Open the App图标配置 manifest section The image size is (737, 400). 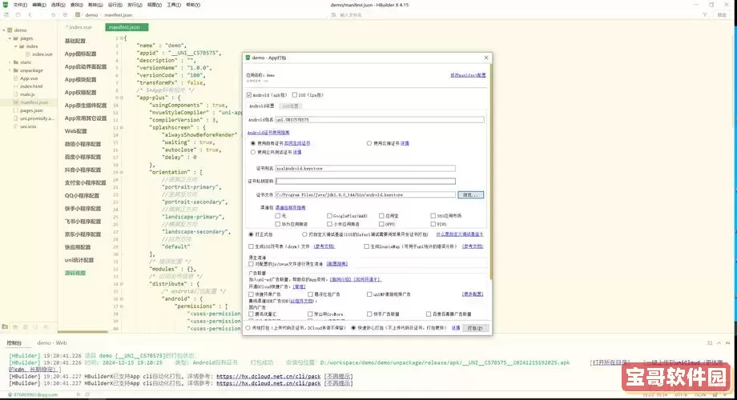tap(80, 54)
